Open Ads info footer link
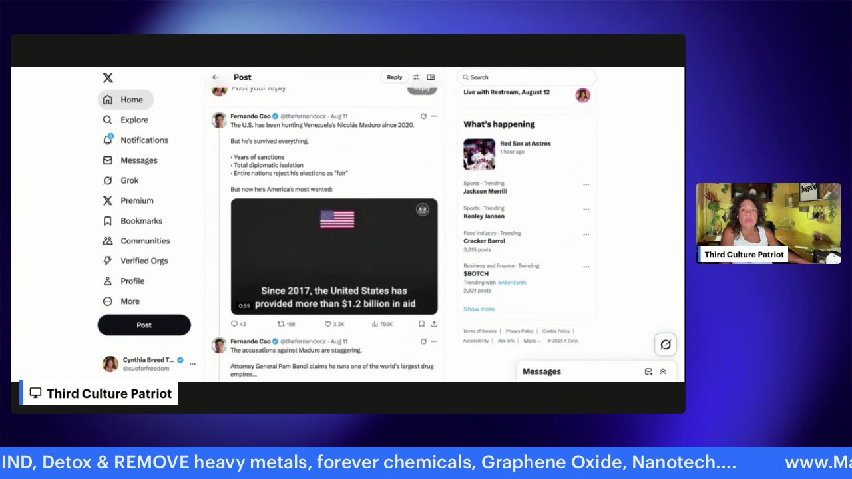 coord(506,341)
